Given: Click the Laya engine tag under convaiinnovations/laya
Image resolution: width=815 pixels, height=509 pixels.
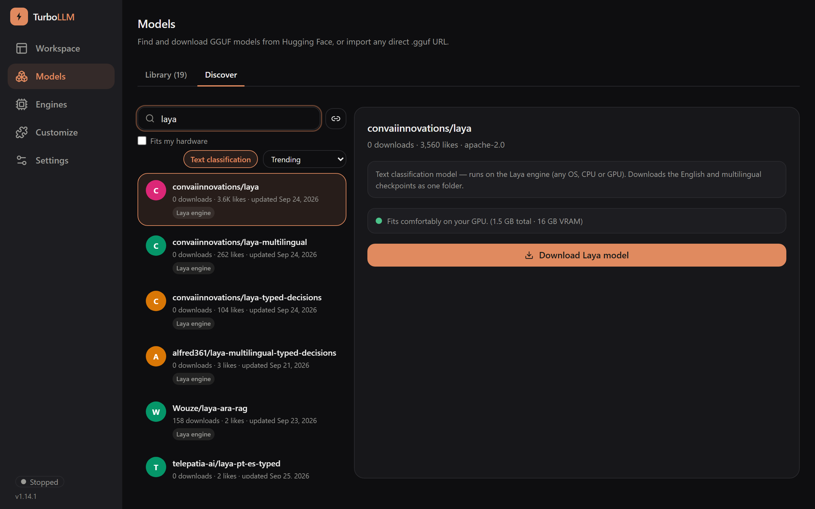Looking at the screenshot, I should pos(193,213).
